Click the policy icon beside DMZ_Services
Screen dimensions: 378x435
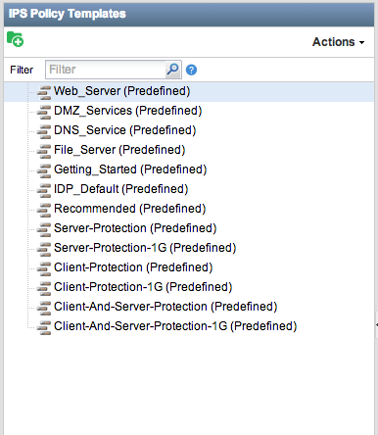44,112
